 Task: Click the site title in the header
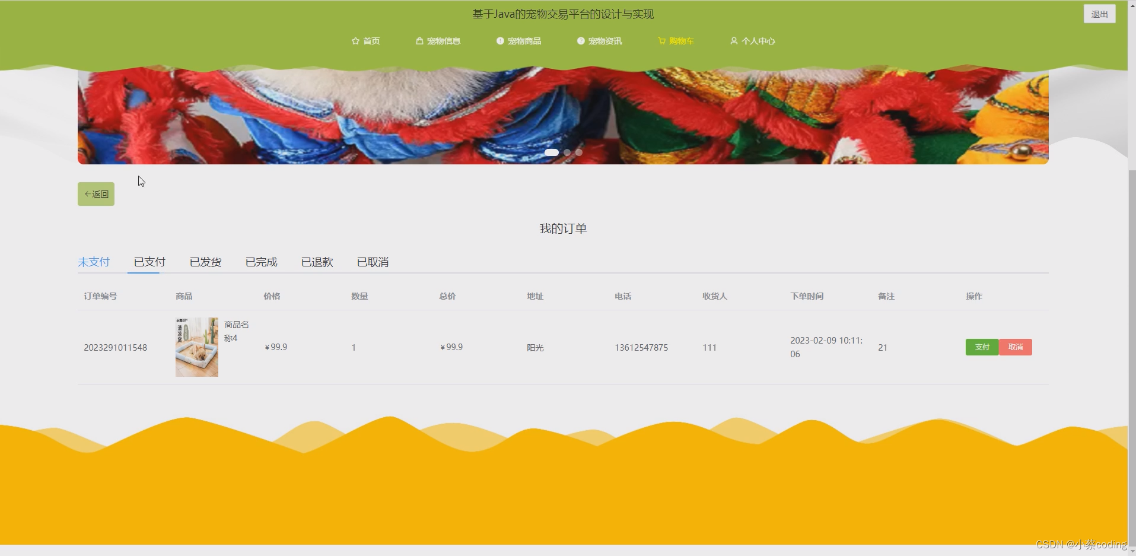pos(563,14)
